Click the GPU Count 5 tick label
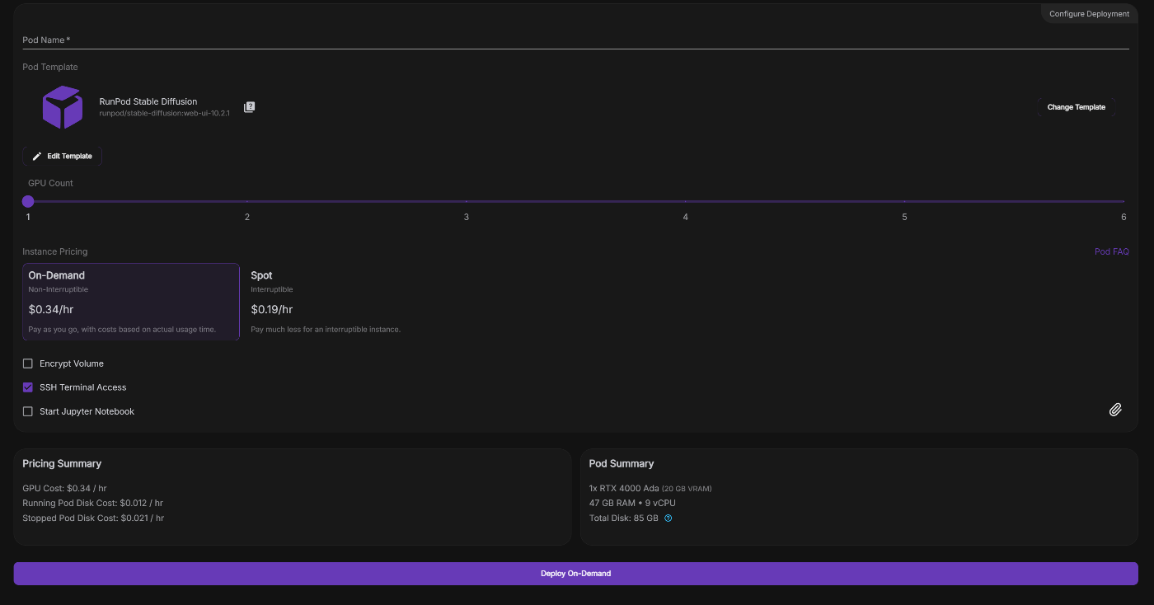This screenshot has height=605, width=1154. pos(904,217)
